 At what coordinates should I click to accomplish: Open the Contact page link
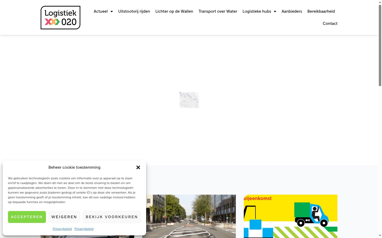330,24
